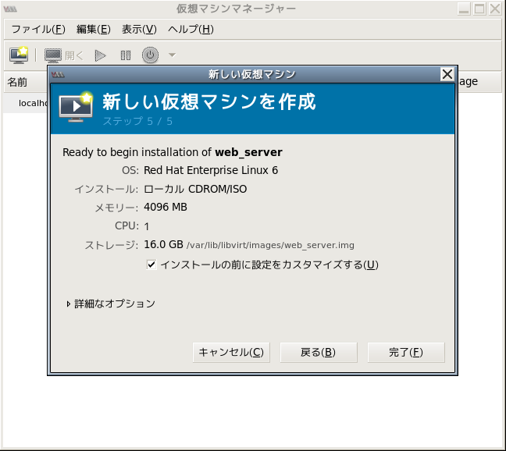
Task: Click the 16.0 GB storage value
Action: point(163,245)
